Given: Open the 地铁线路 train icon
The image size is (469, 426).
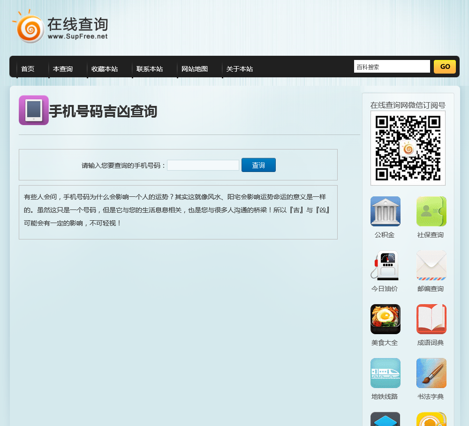Looking at the screenshot, I should pyautogui.click(x=385, y=373).
